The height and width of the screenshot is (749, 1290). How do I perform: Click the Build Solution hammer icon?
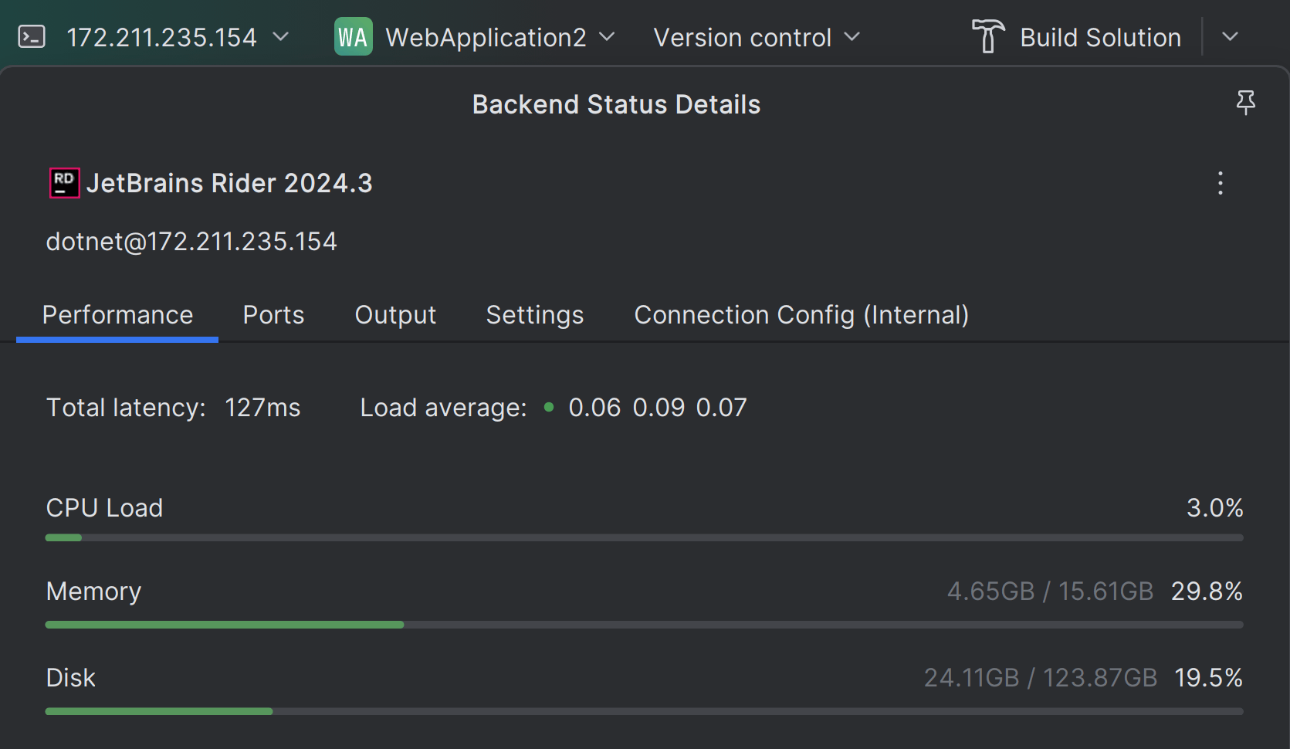pos(987,37)
